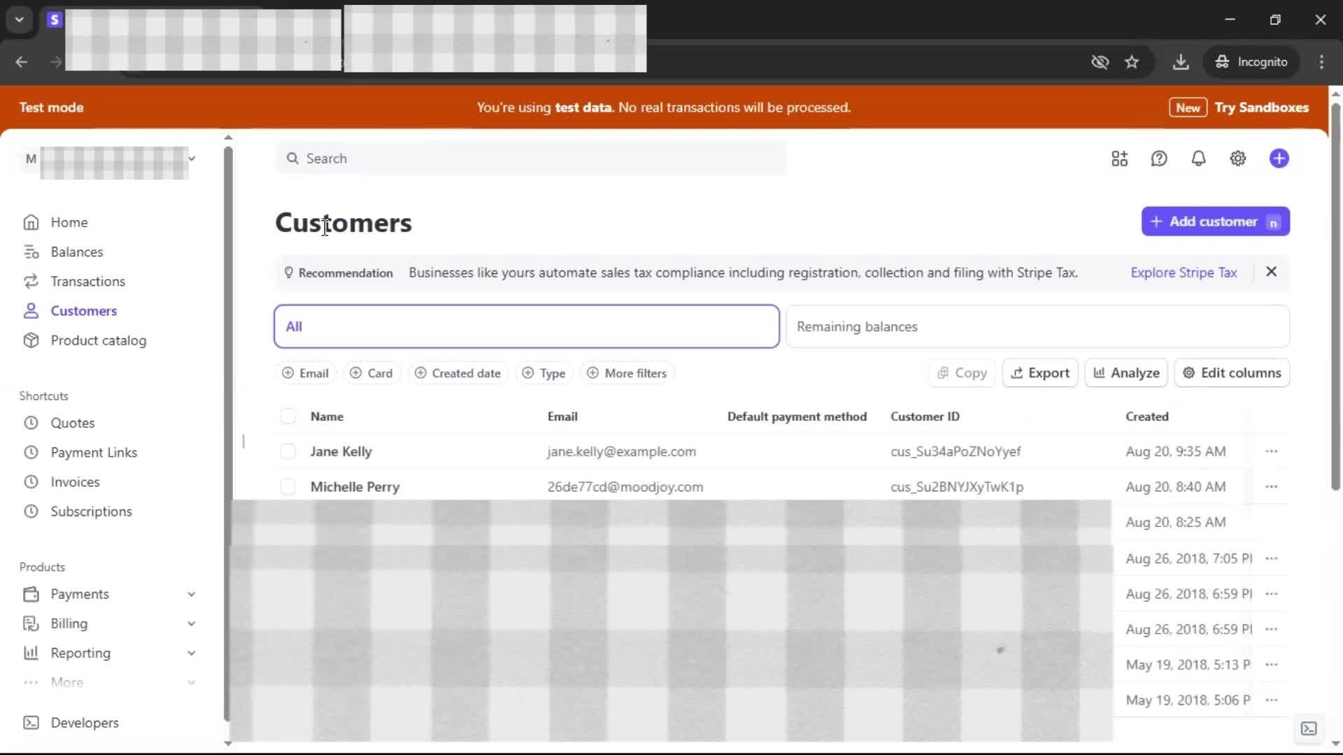The height and width of the screenshot is (755, 1343).
Task: Select the Jane Kelly row checkbox
Action: 287,452
